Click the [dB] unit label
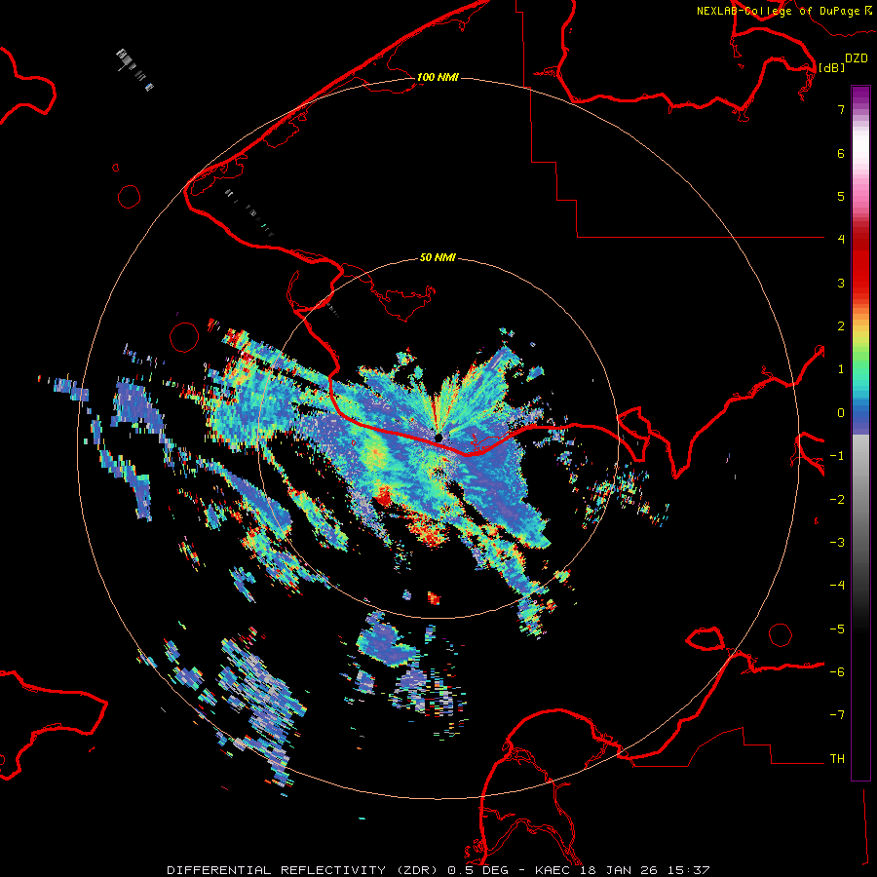Image resolution: width=877 pixels, height=877 pixels. point(831,67)
